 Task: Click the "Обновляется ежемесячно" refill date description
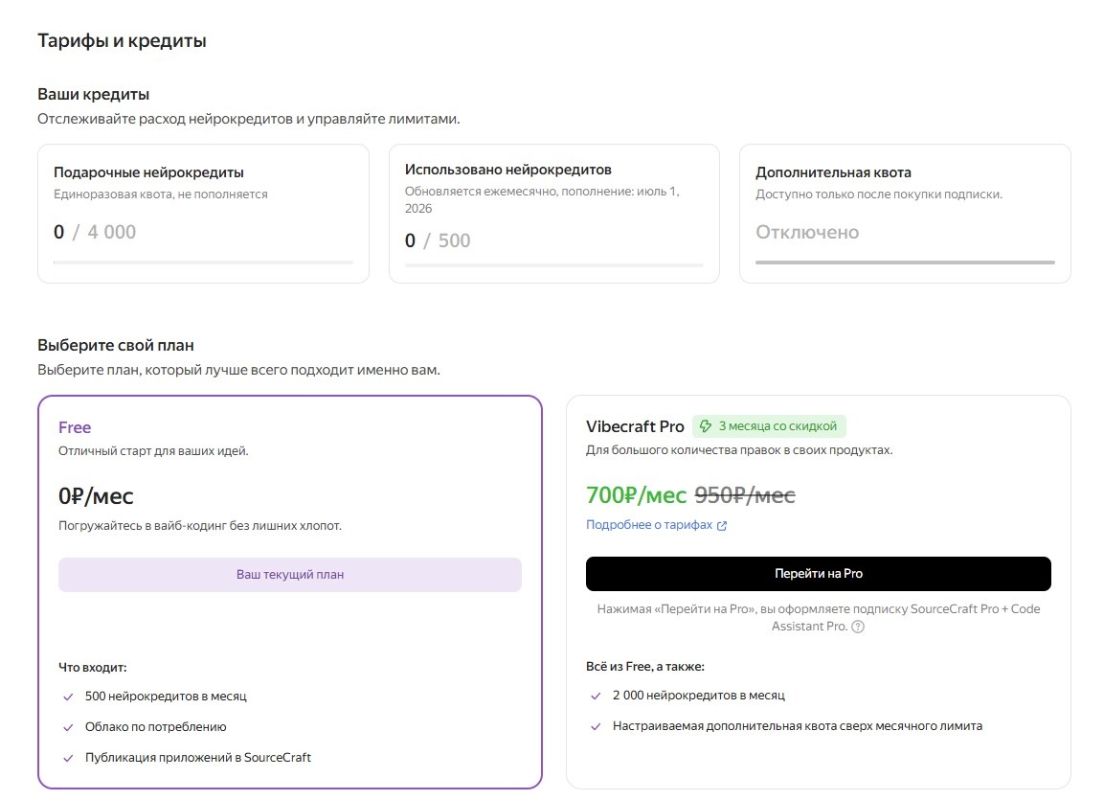point(542,200)
